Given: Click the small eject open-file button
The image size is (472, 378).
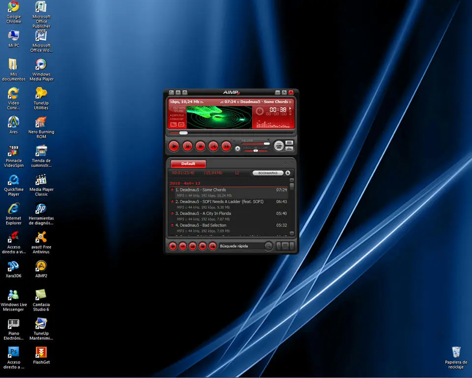Looking at the screenshot, I should pyautogui.click(x=237, y=149).
